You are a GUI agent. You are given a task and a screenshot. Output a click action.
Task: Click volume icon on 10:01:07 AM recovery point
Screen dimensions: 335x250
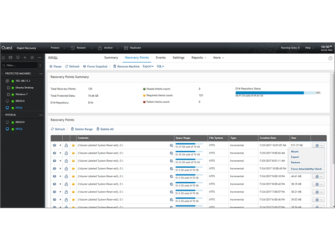click(x=55, y=145)
